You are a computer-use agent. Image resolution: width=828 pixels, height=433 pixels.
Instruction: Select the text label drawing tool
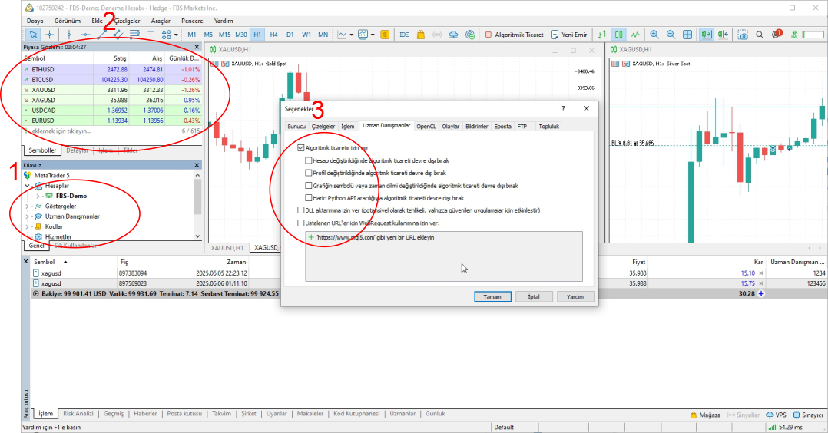(x=151, y=35)
